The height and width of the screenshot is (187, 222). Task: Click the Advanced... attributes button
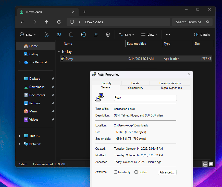pyautogui.click(x=167, y=172)
